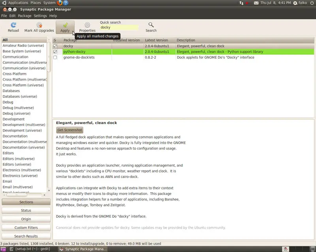Open the Help launcher in top panel
Viewport: 316px width, 252px height.
click(66, 3)
